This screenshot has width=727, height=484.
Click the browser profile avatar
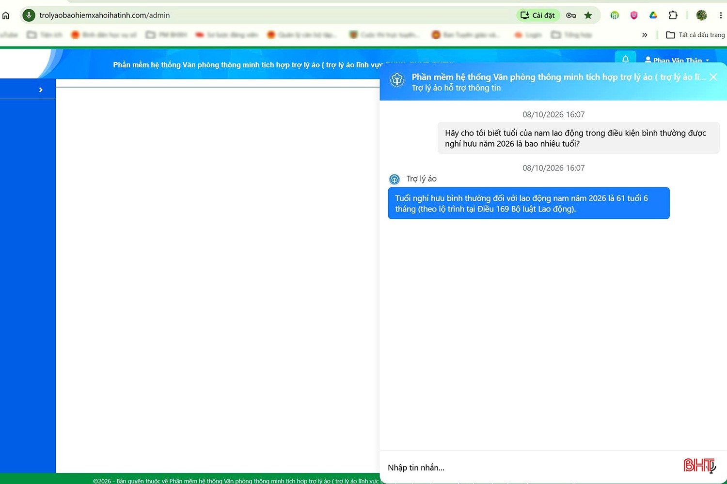tap(701, 15)
